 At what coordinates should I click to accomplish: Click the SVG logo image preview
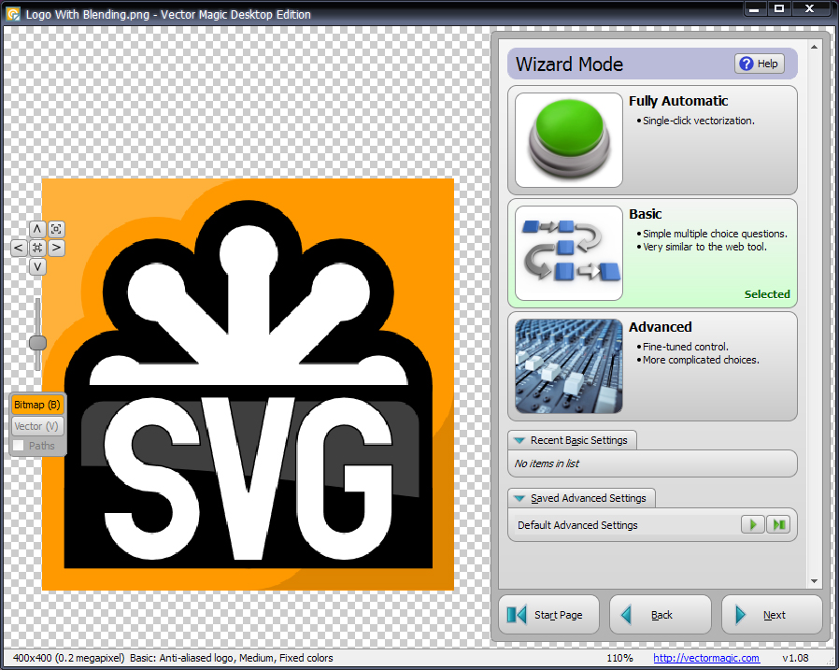coord(248,384)
